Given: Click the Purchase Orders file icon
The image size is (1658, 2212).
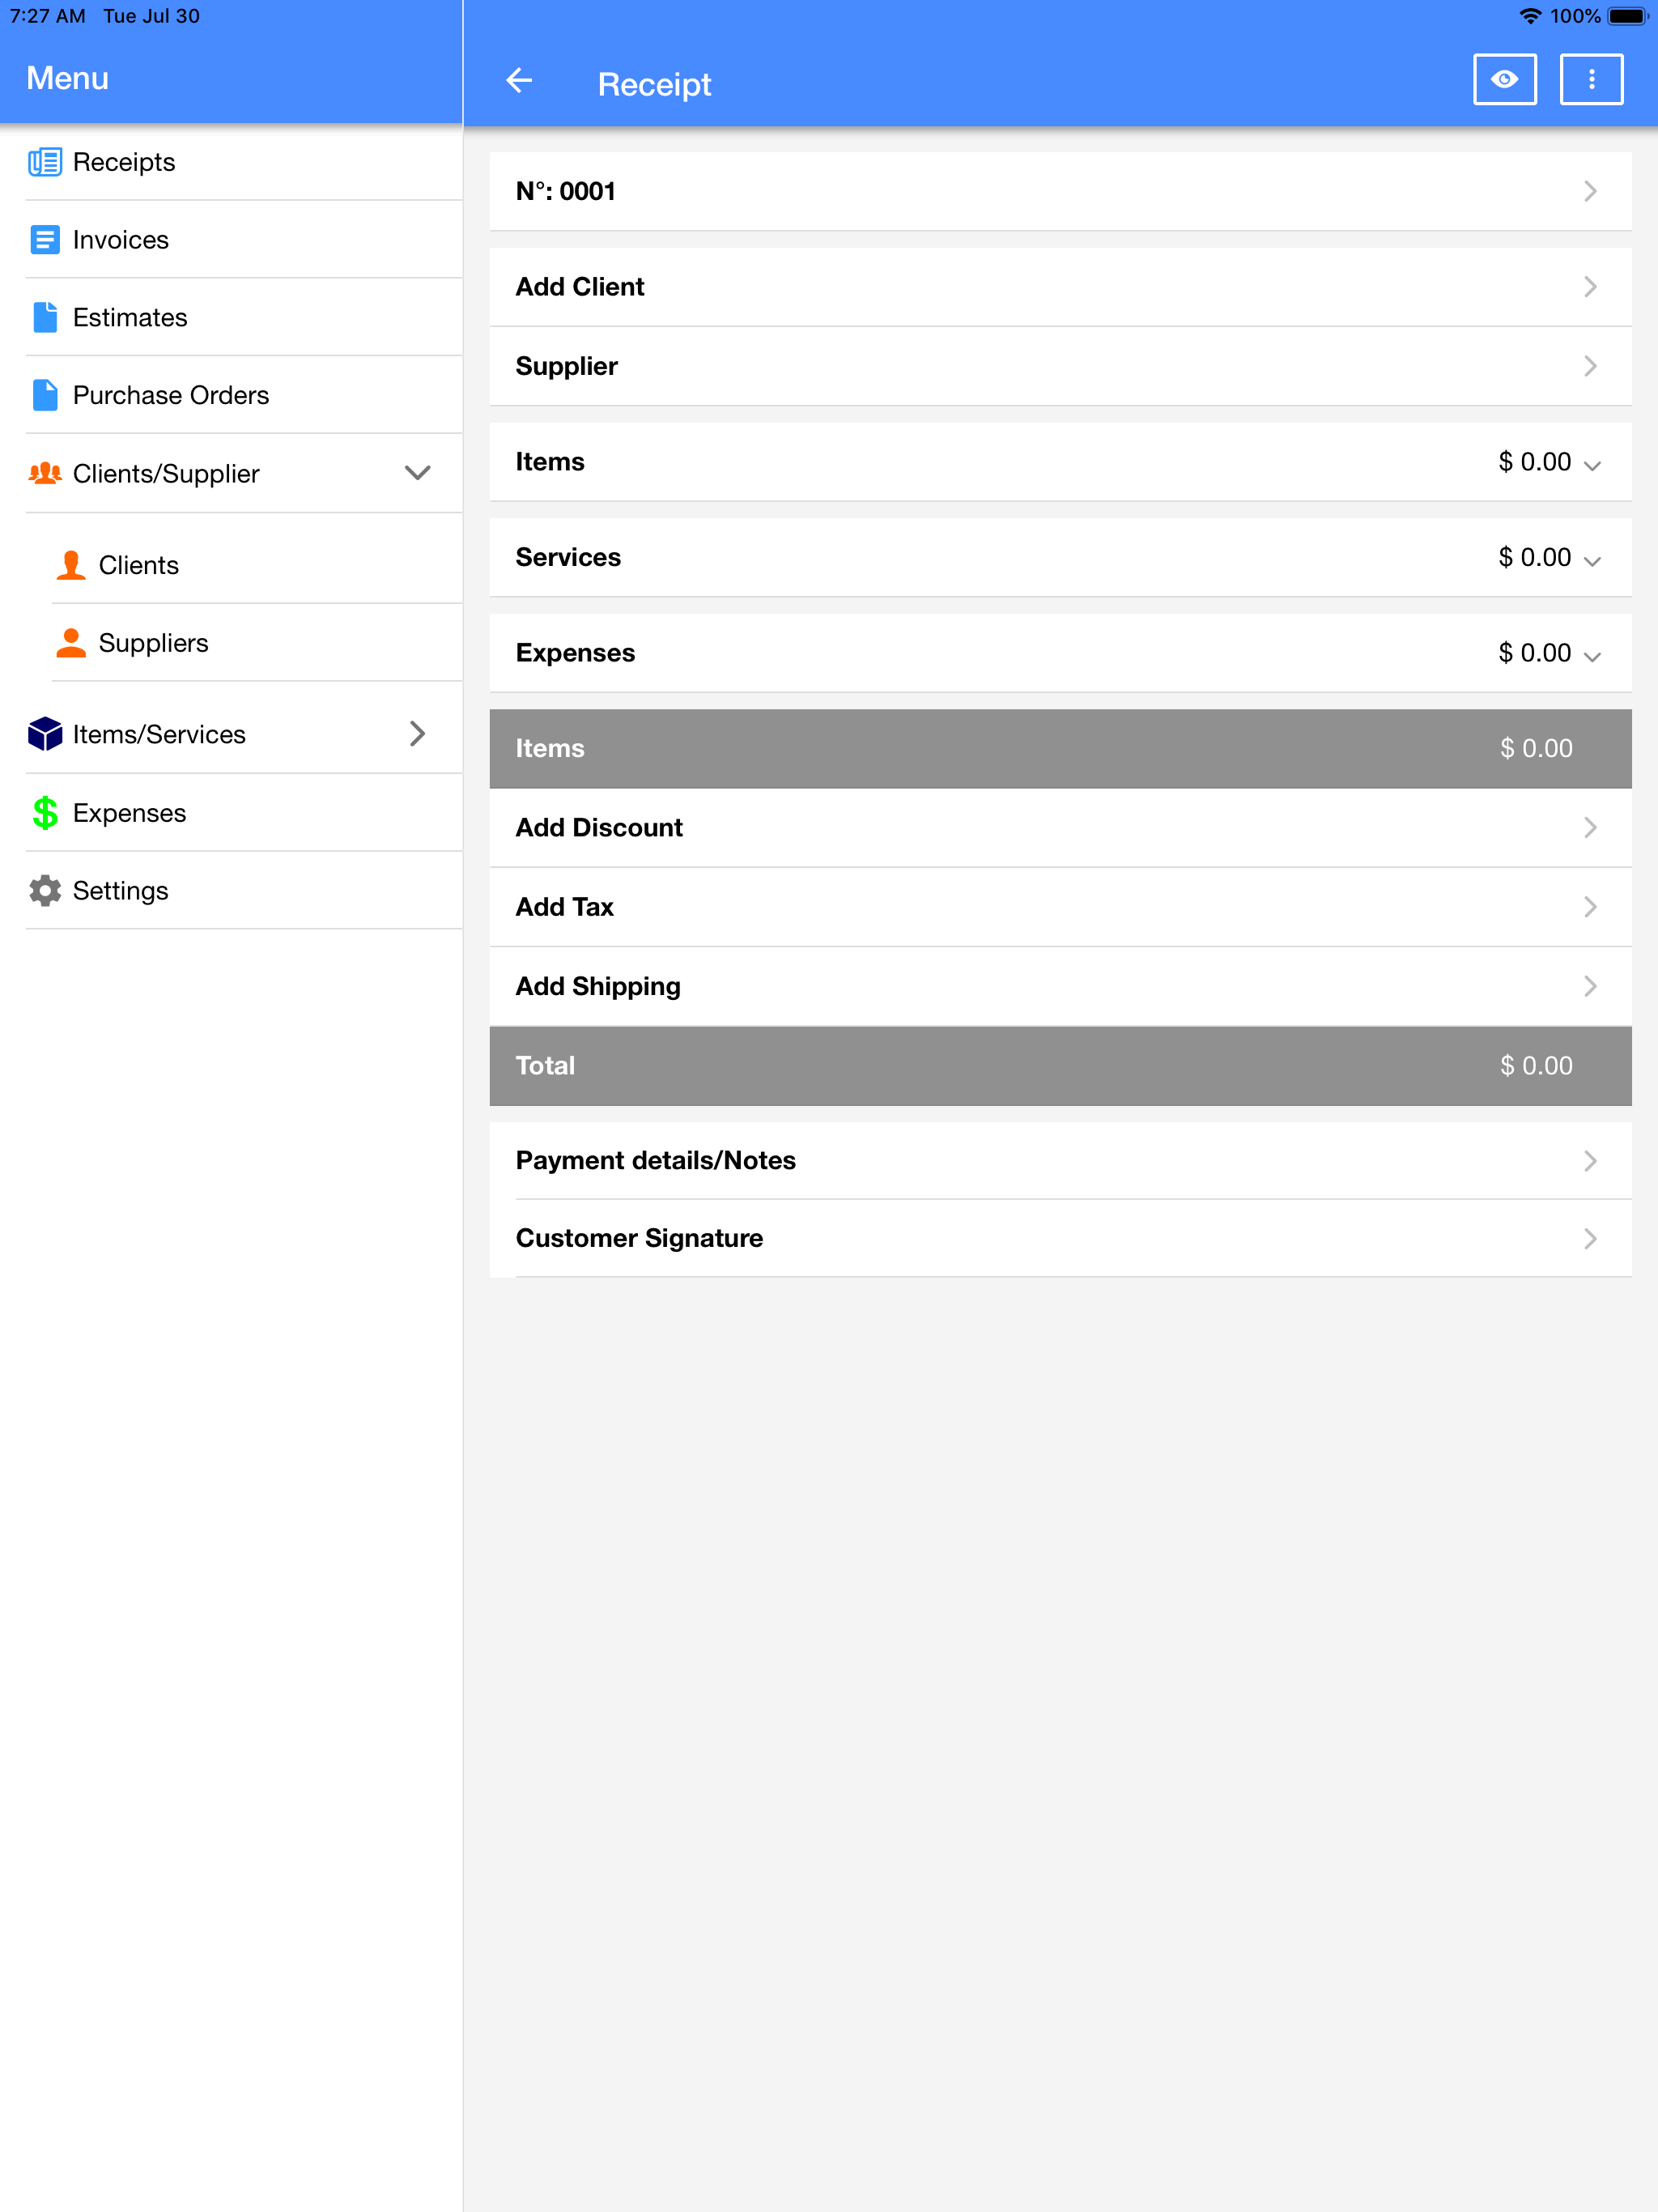Looking at the screenshot, I should coord(45,395).
